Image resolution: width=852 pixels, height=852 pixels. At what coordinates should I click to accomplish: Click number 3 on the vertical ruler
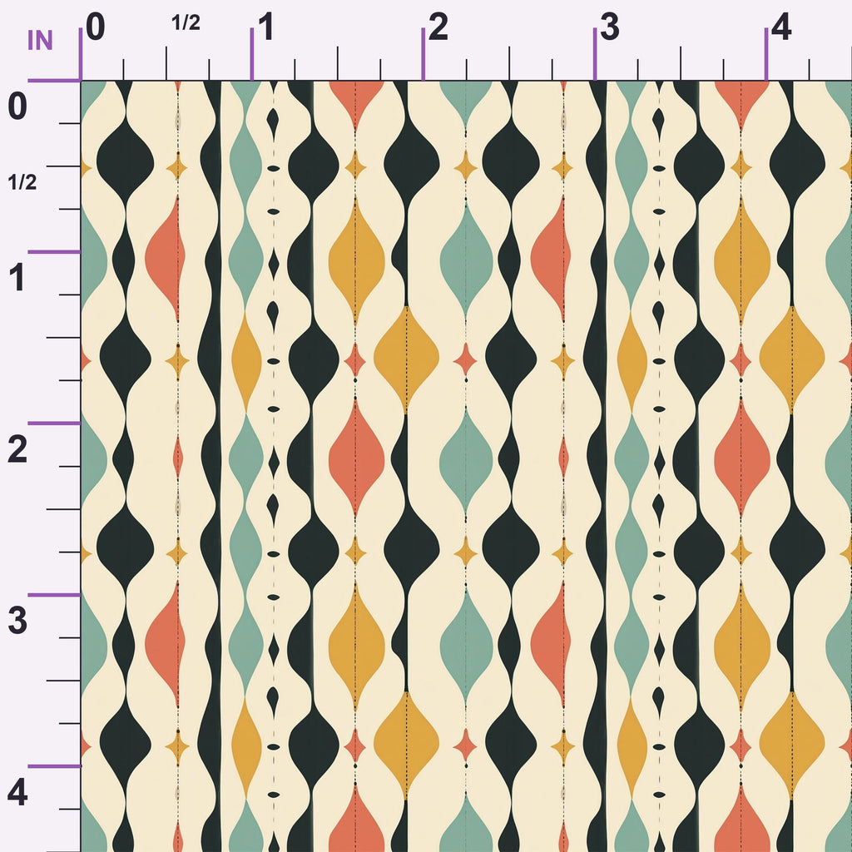(17, 622)
